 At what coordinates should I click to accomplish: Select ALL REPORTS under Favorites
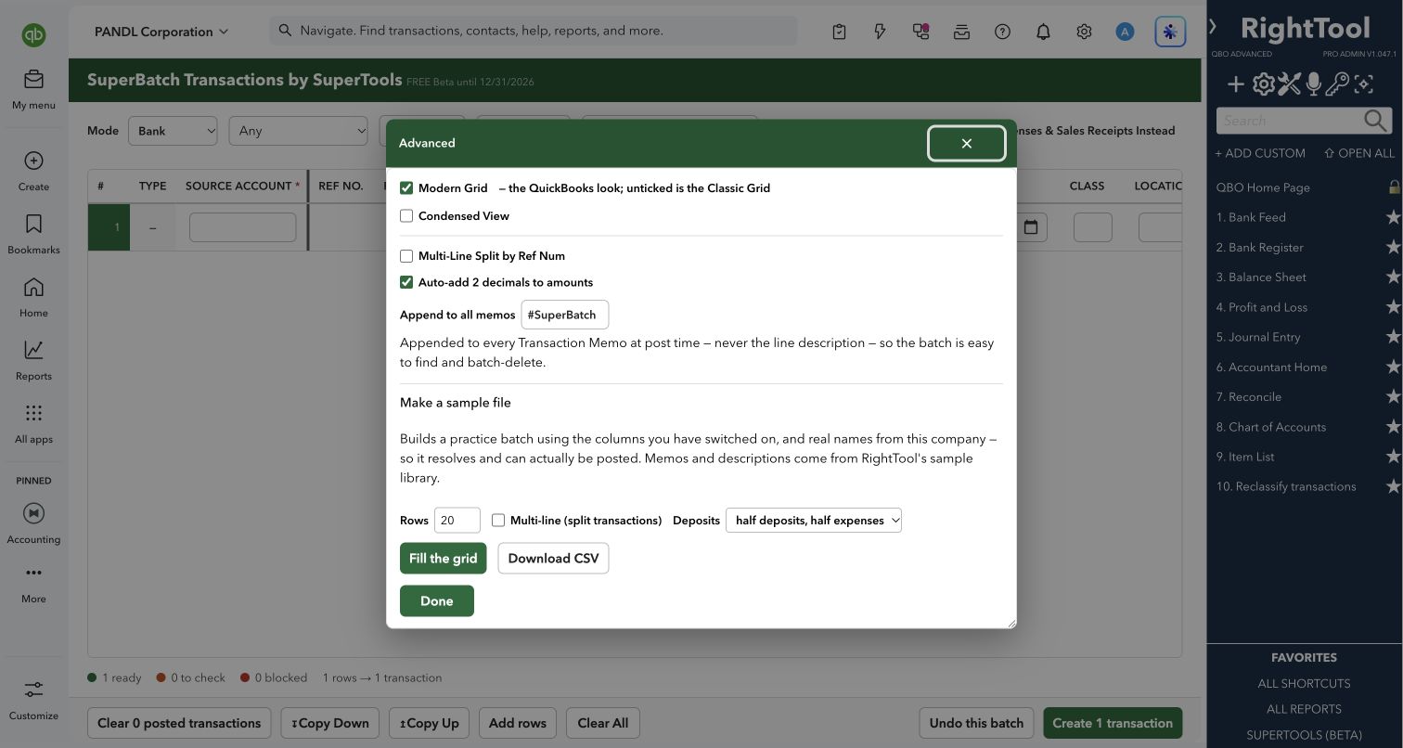(1304, 709)
